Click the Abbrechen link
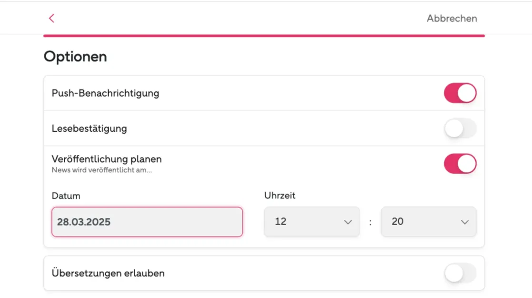 click(x=452, y=18)
